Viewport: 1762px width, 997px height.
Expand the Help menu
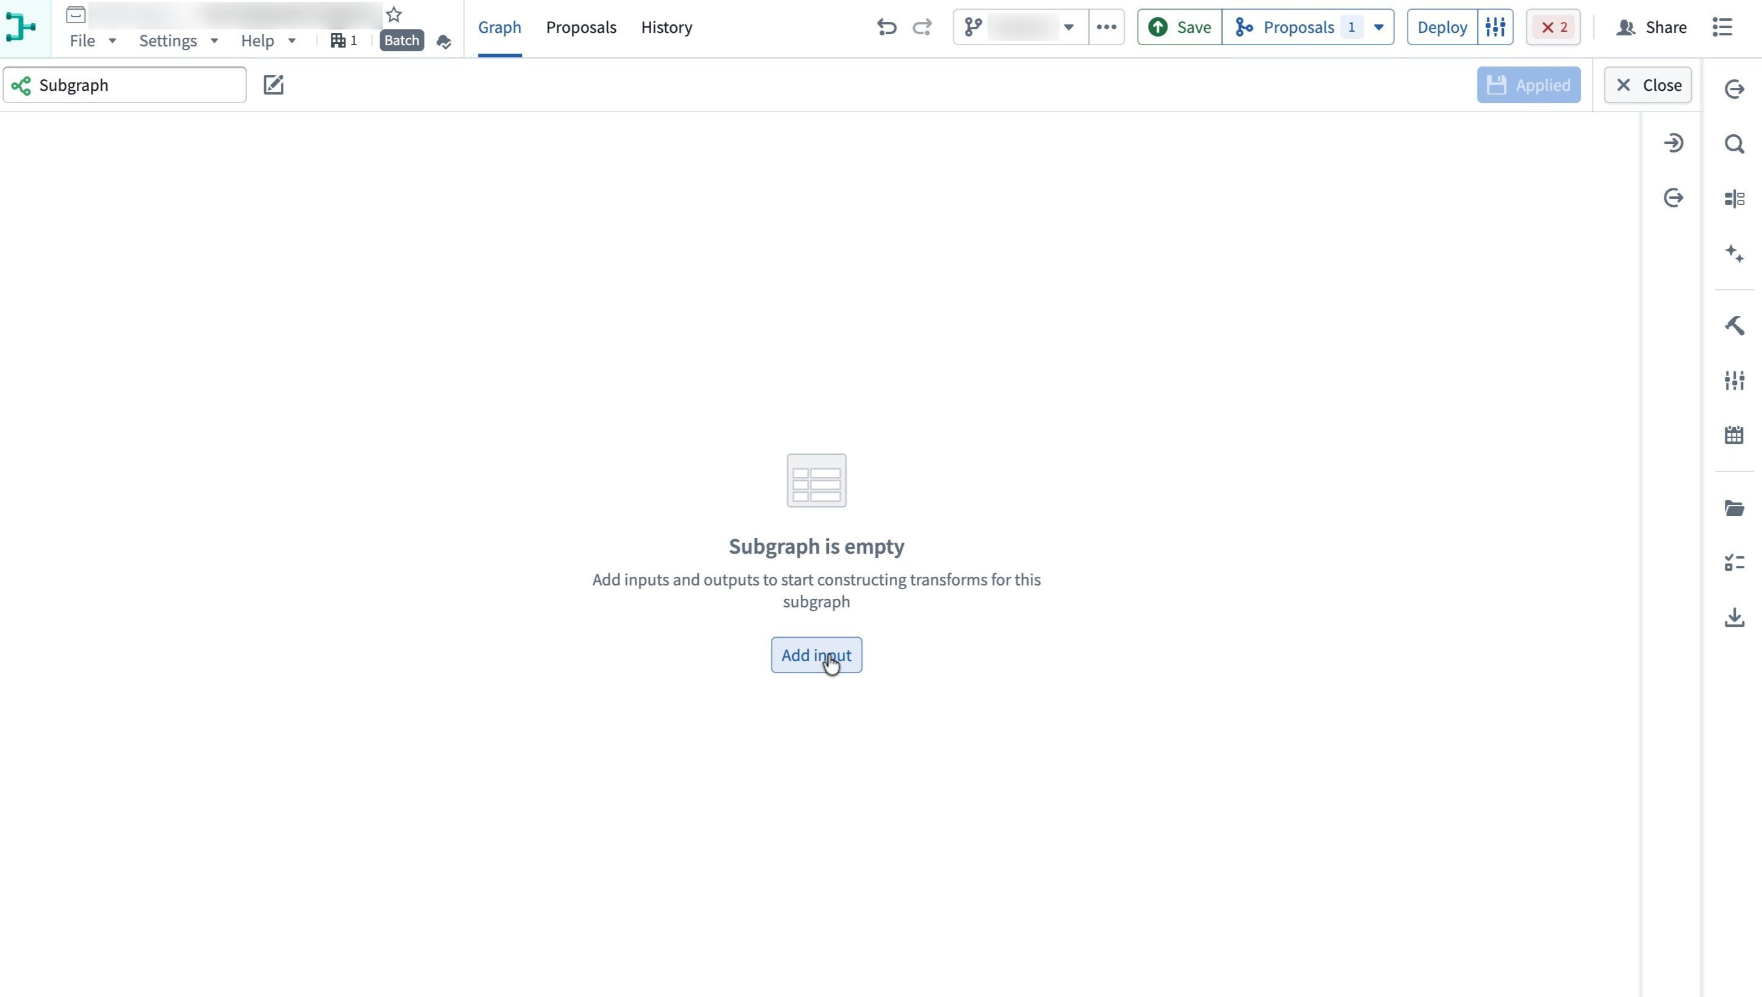tap(268, 41)
